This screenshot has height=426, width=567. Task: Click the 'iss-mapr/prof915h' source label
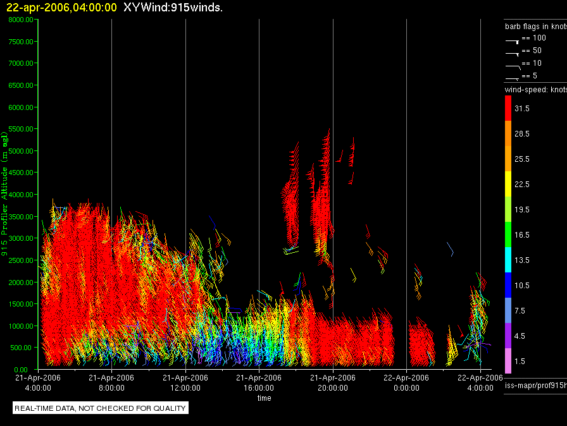coord(536,386)
